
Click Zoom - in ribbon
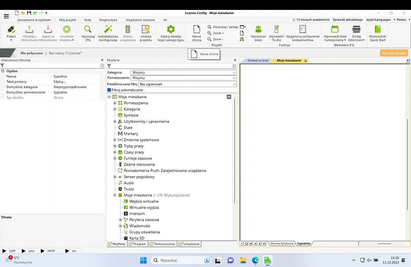pos(215,39)
